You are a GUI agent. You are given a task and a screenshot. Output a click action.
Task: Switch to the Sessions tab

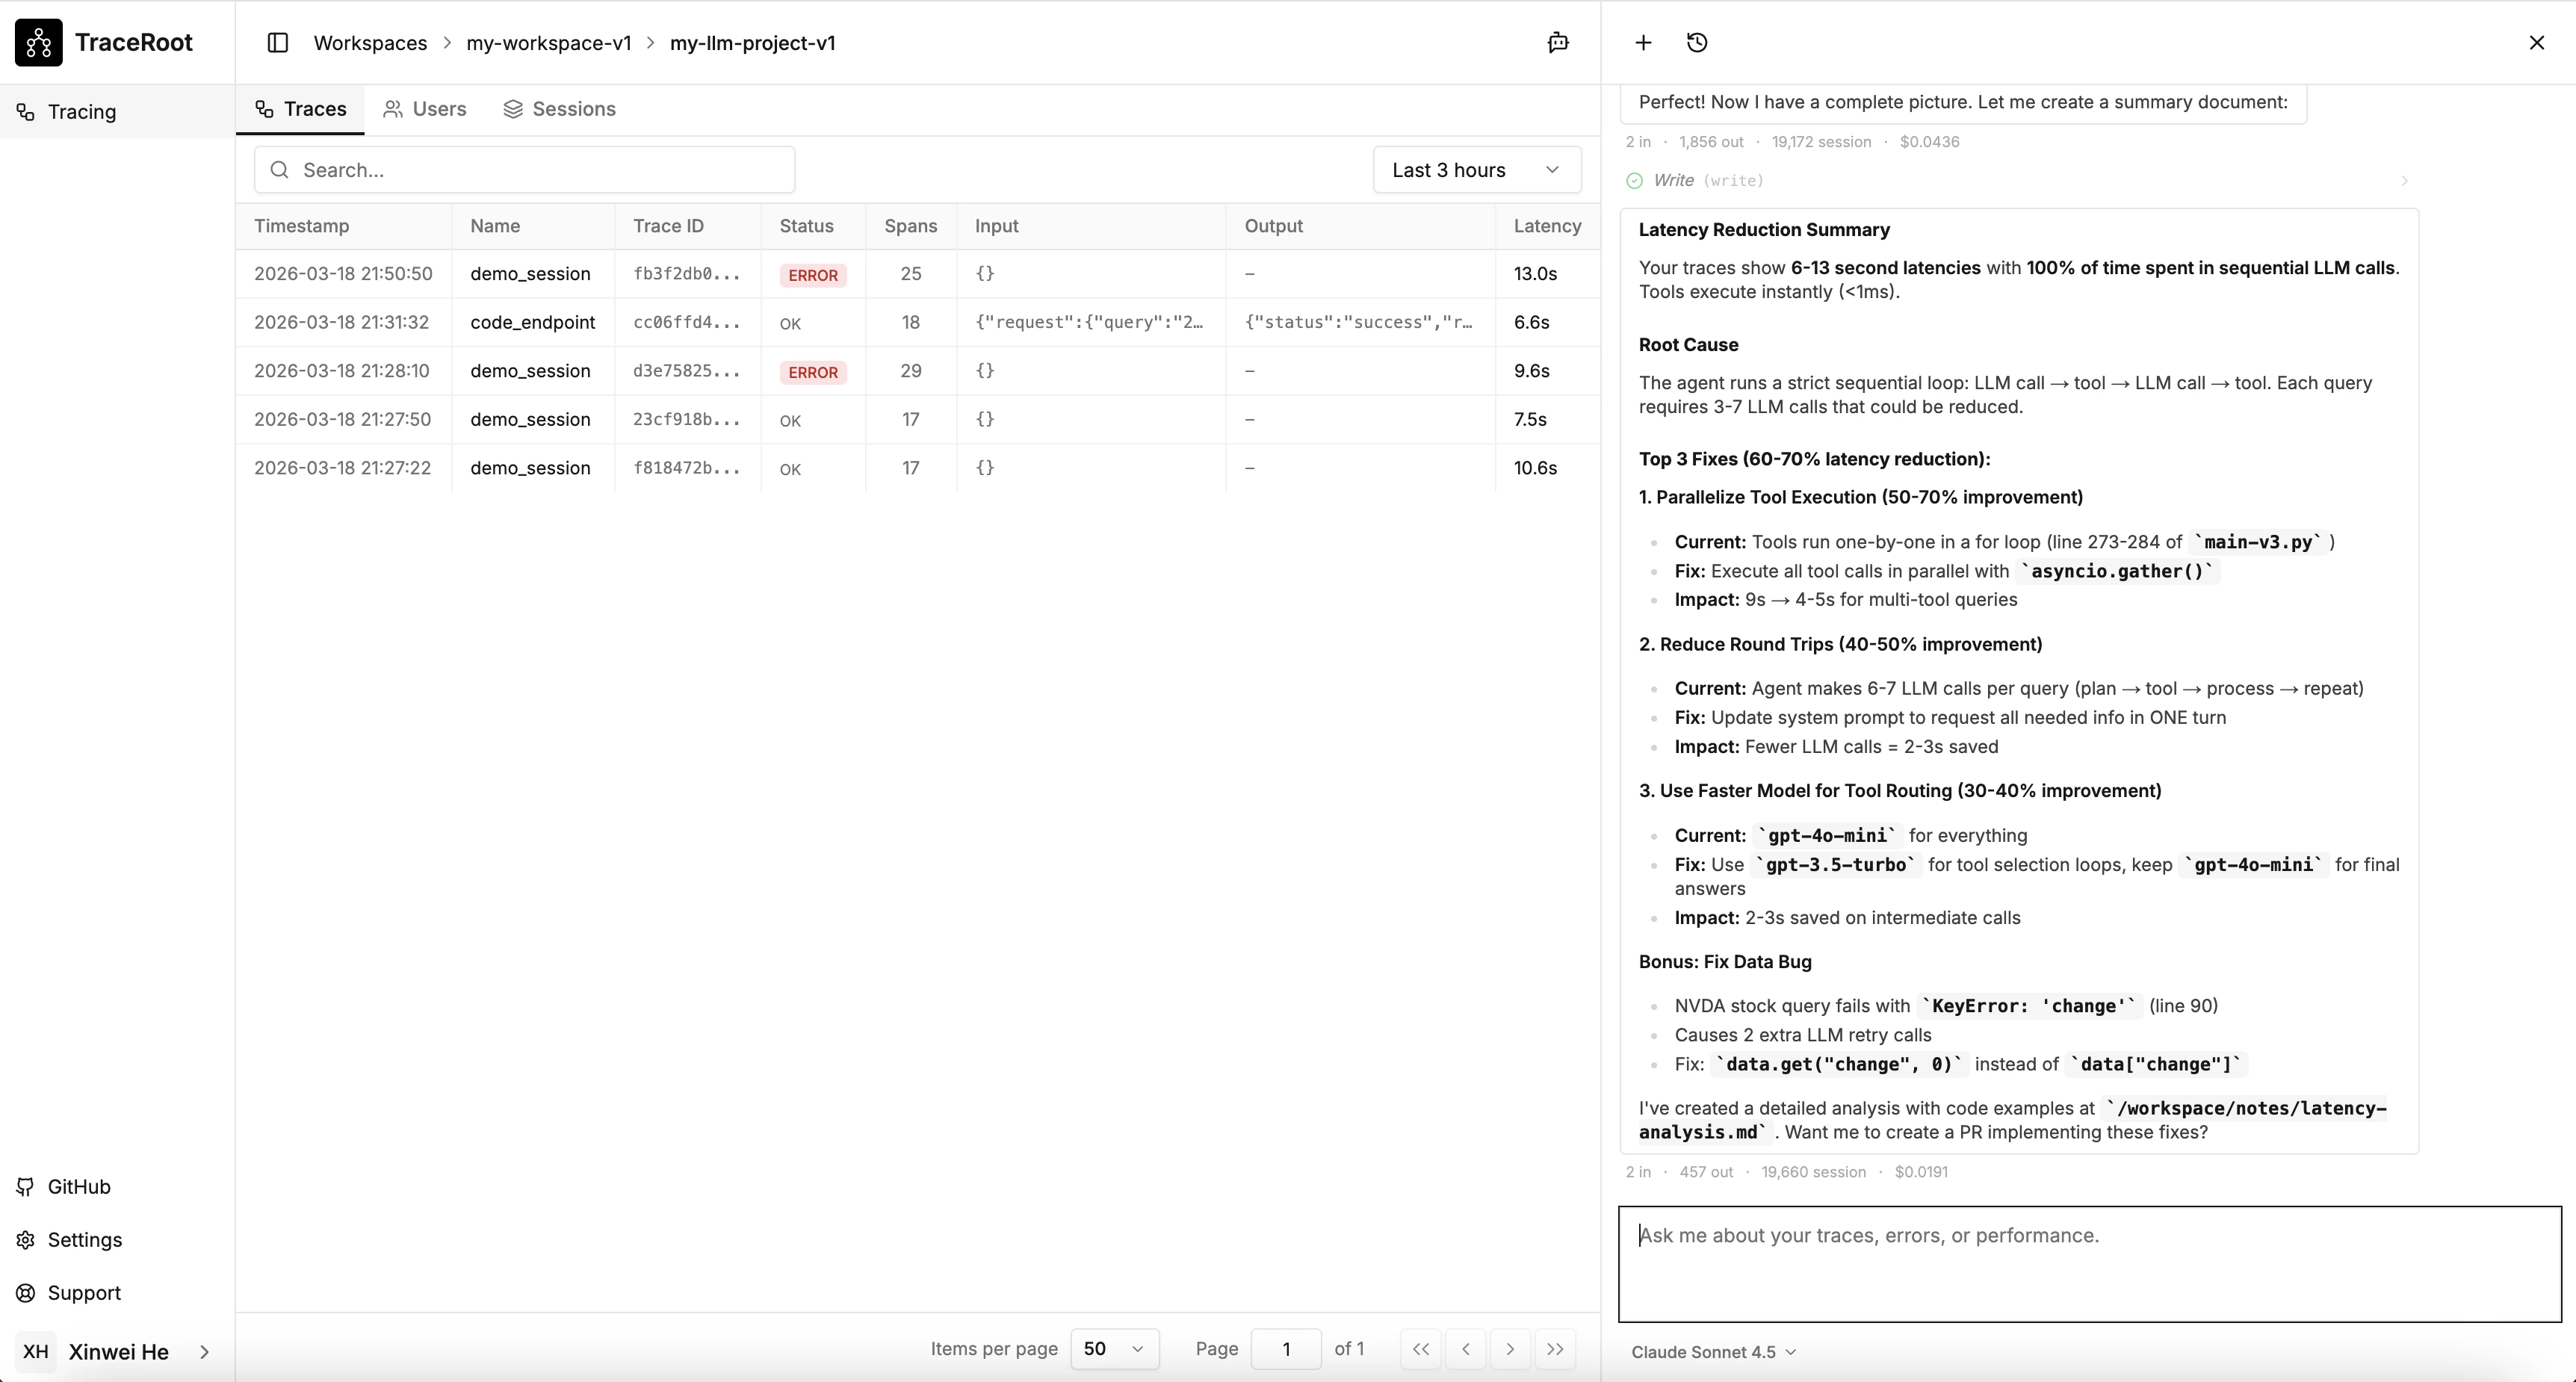point(561,109)
